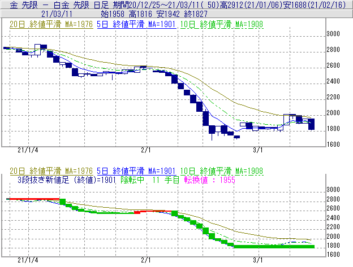
Task: Click the magenta 転換値:1955 text
Action: [209, 180]
